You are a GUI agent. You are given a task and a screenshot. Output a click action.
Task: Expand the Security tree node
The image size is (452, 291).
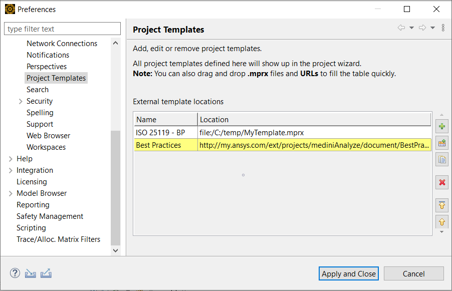click(x=21, y=101)
